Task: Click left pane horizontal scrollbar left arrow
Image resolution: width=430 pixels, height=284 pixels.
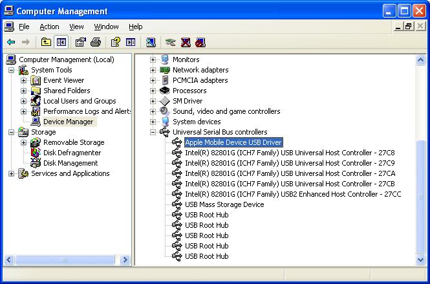Action: tap(9, 259)
